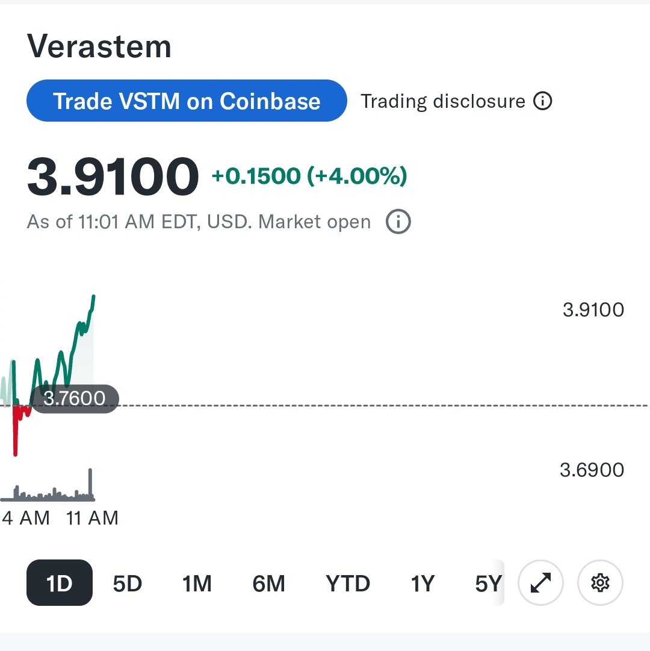The image size is (650, 651).
Task: Open chart settings gear
Action: (x=600, y=582)
